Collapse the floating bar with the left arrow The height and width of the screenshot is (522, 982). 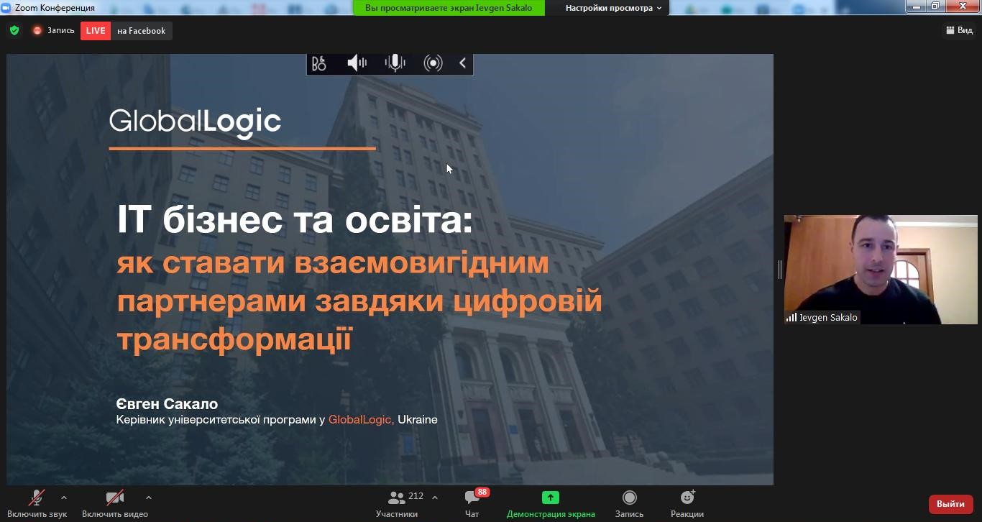(462, 63)
